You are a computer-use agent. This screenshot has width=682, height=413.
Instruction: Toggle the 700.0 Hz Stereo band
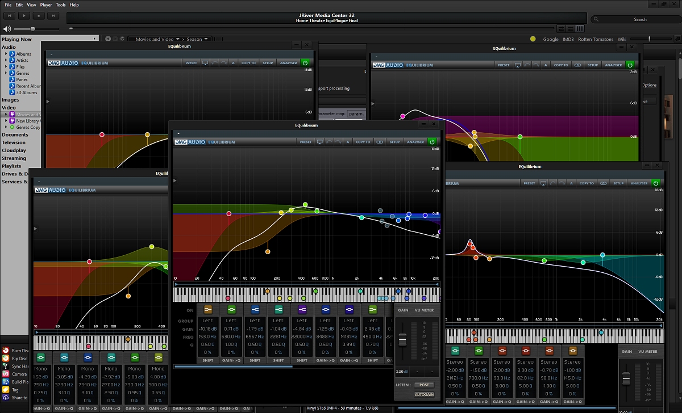click(x=479, y=351)
